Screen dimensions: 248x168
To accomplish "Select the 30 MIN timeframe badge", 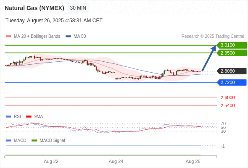I will (x=78, y=8).
